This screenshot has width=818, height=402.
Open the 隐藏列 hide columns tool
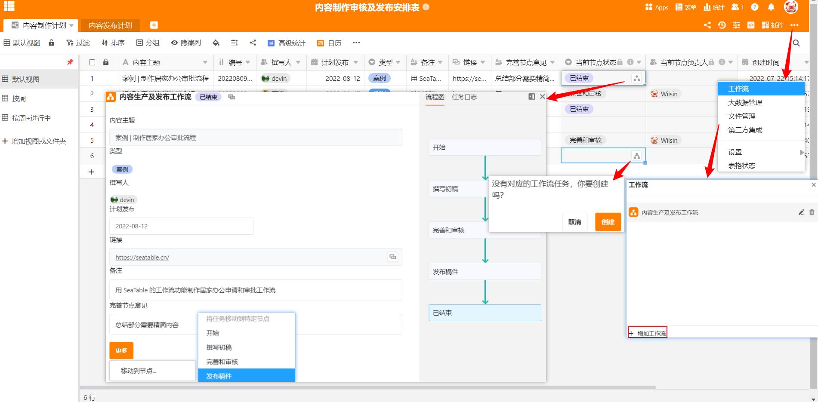point(186,43)
